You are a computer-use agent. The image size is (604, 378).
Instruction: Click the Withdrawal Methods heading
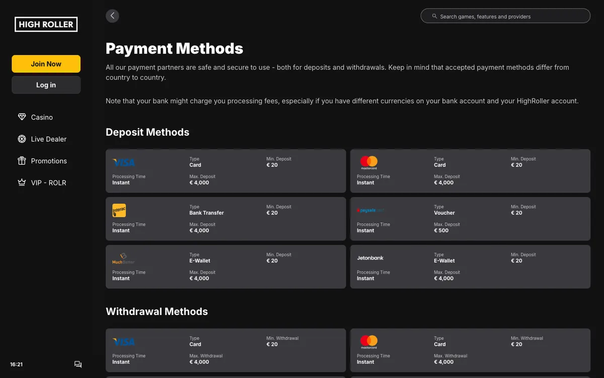click(x=157, y=311)
